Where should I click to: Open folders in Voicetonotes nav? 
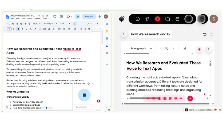click(x=168, y=19)
